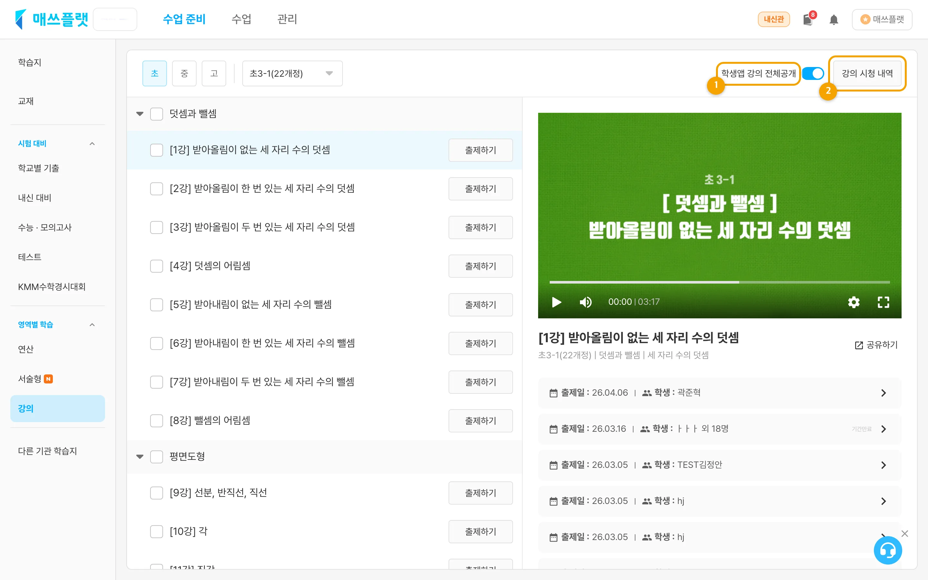
Task: Open the 26.03.16 assignment arrow
Action: tap(884, 429)
